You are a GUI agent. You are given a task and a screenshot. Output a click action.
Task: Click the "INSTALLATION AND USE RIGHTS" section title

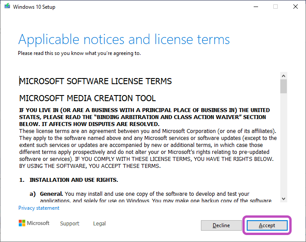tap(73, 180)
